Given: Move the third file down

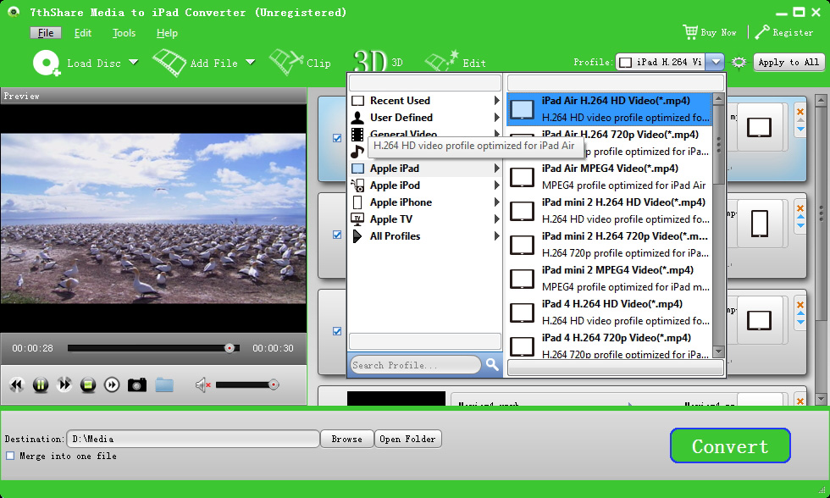Looking at the screenshot, I should 800,323.
